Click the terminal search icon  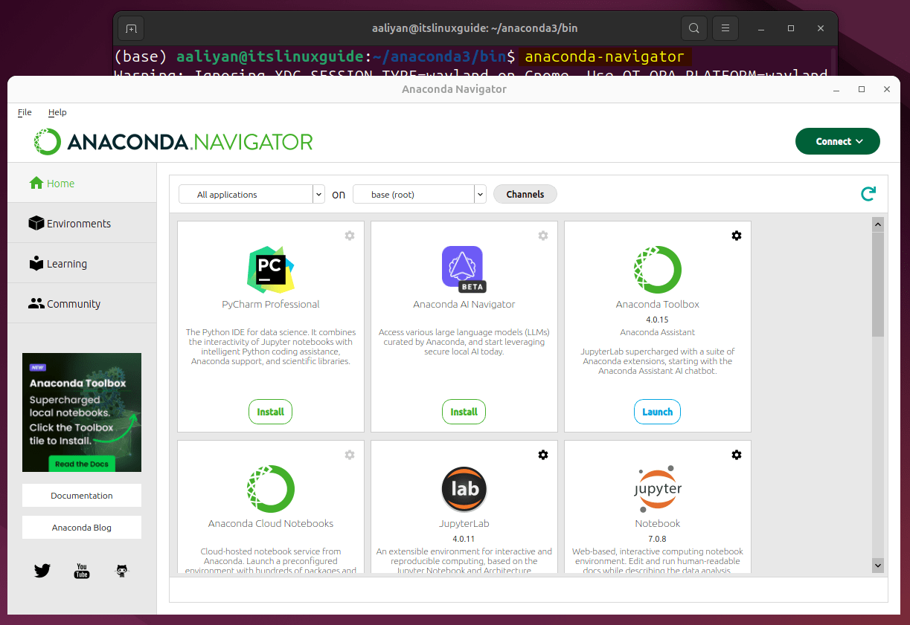pos(693,28)
